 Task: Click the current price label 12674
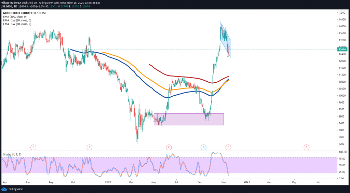click(x=342, y=49)
